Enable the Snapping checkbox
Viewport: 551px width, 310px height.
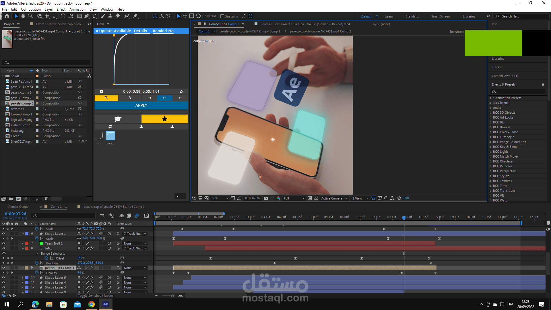coord(222,16)
